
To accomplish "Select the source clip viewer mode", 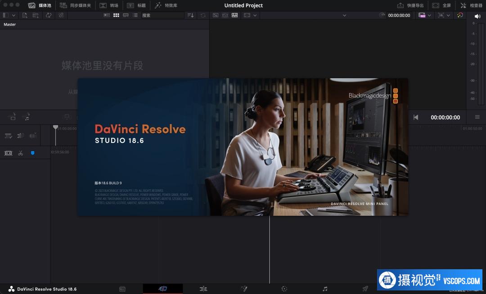I will (x=216, y=15).
